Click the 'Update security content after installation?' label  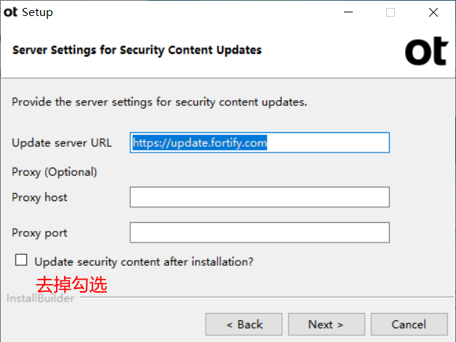tap(144, 262)
